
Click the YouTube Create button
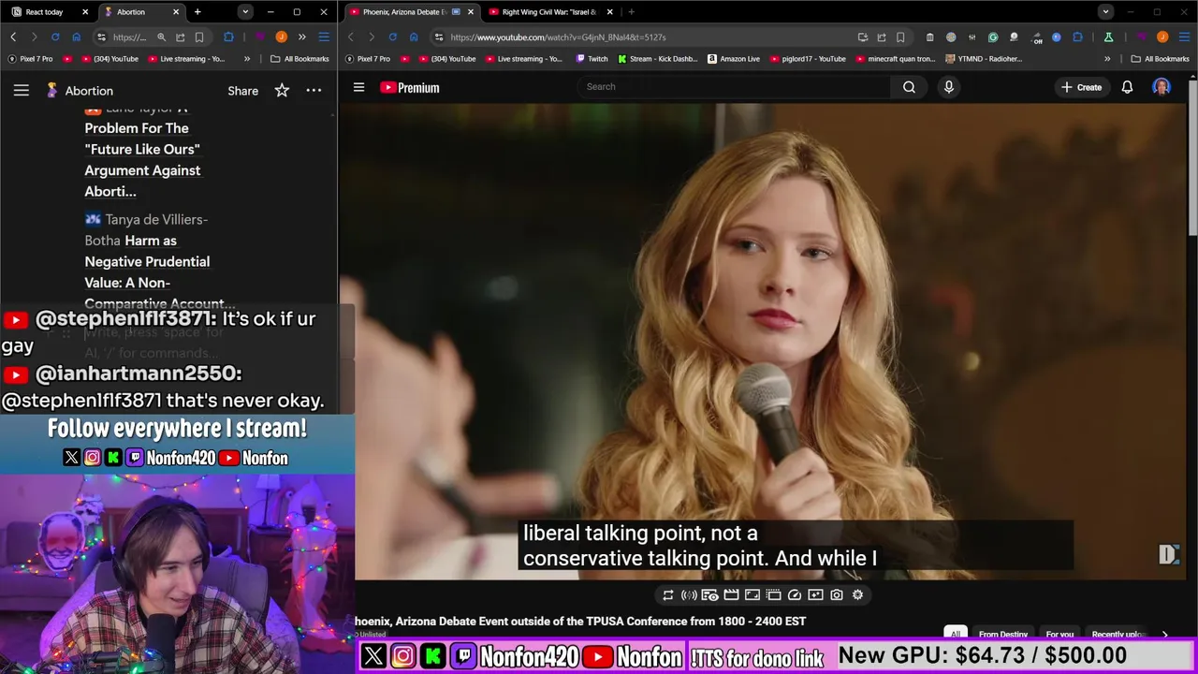[1081, 87]
